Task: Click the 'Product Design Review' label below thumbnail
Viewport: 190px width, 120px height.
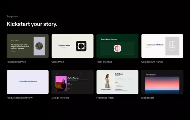Action: point(20,98)
